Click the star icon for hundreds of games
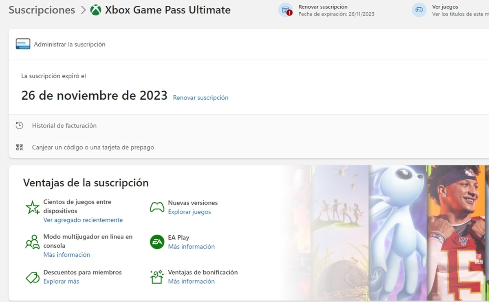Image resolution: width=489 pixels, height=302 pixels. tap(32, 207)
